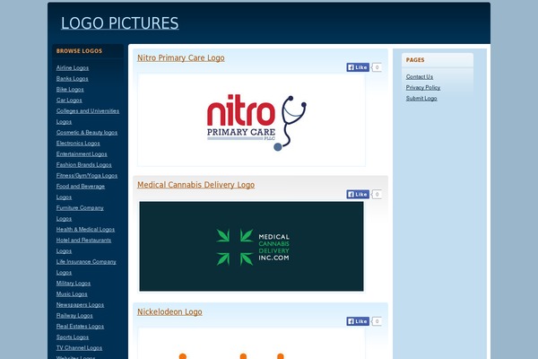The width and height of the screenshot is (538, 359).
Task: Open Cosmetic & Beauty logos
Action: coord(87,132)
